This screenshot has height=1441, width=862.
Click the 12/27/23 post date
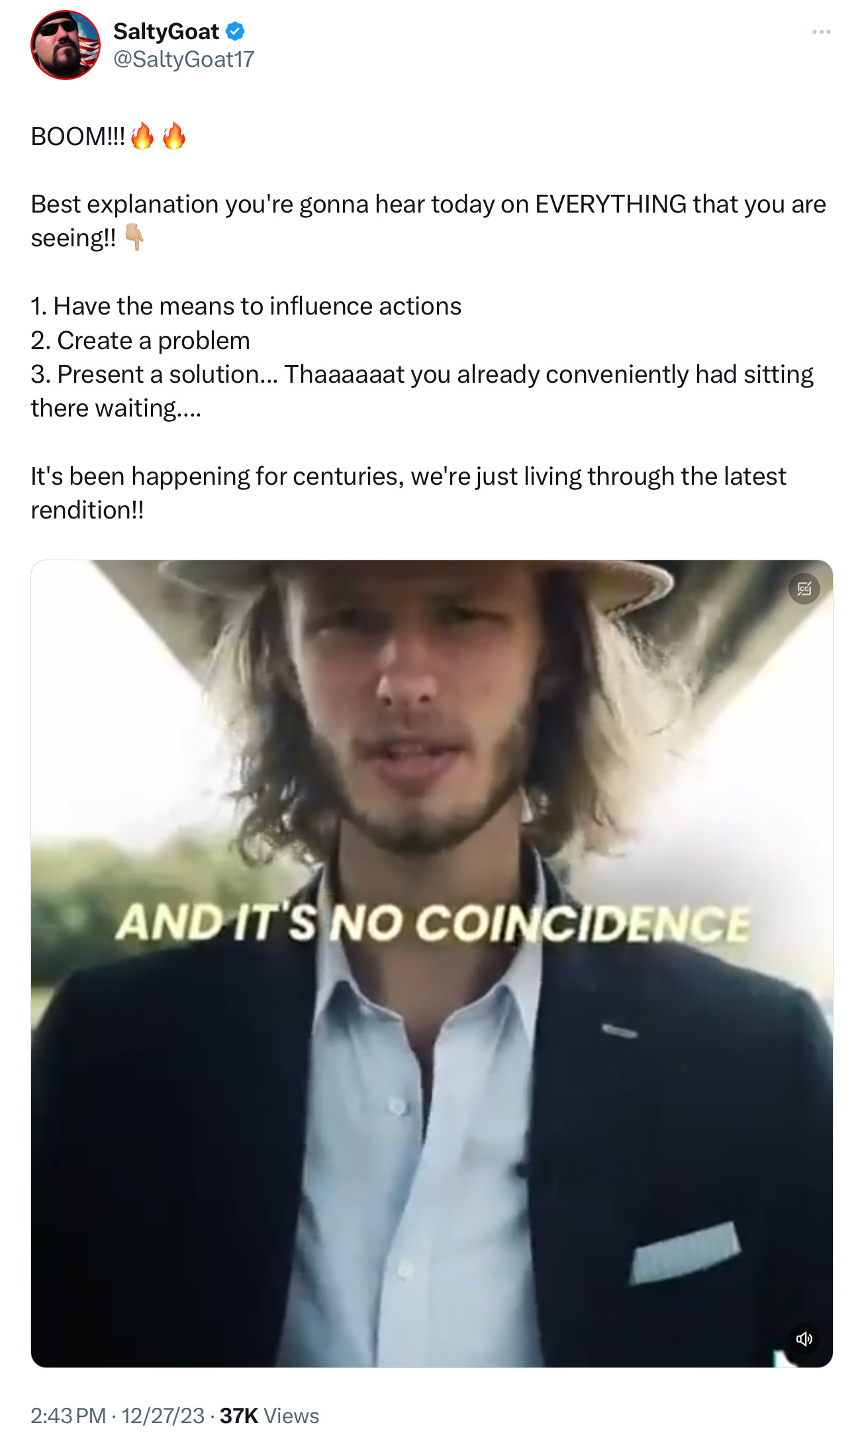163,1415
